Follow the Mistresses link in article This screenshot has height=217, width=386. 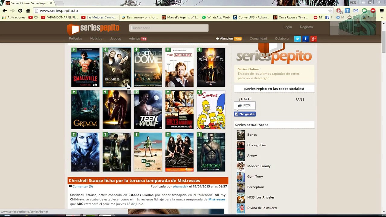(217, 199)
